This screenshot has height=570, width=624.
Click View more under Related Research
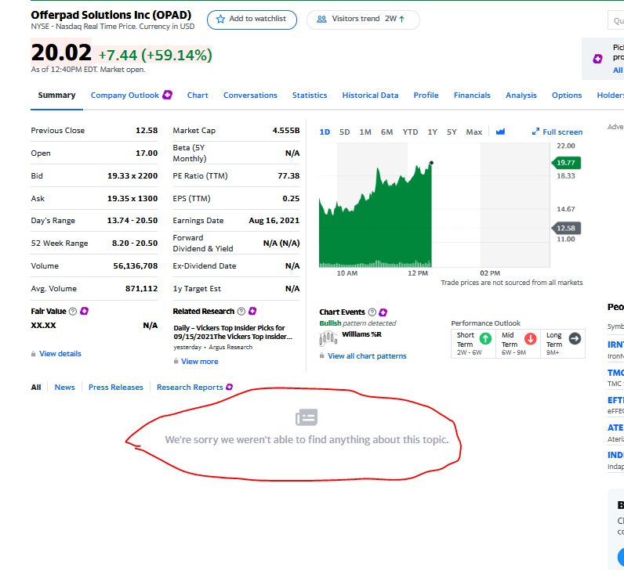[200, 361]
